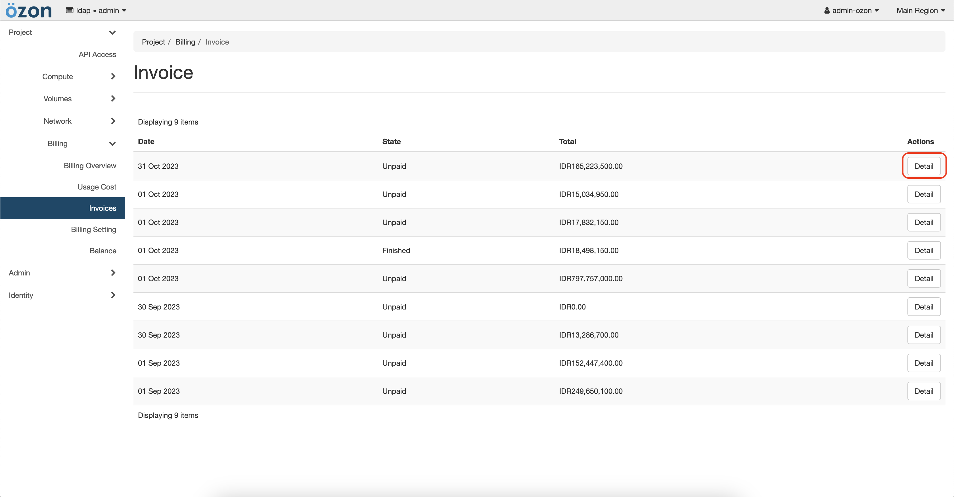
Task: Click Detail for the Finished invoice
Action: click(924, 250)
